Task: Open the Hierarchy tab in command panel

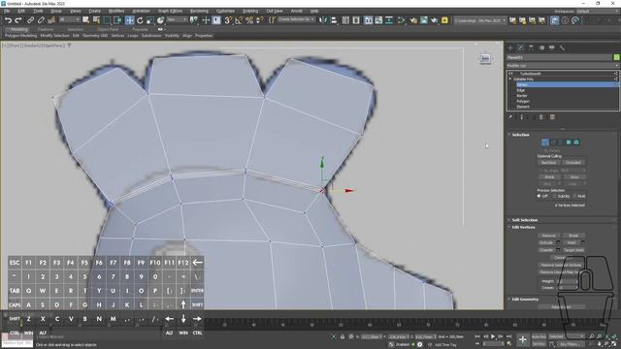Action: coord(531,48)
